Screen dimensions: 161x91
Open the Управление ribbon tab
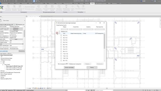pyautogui.click(x=51, y=3)
